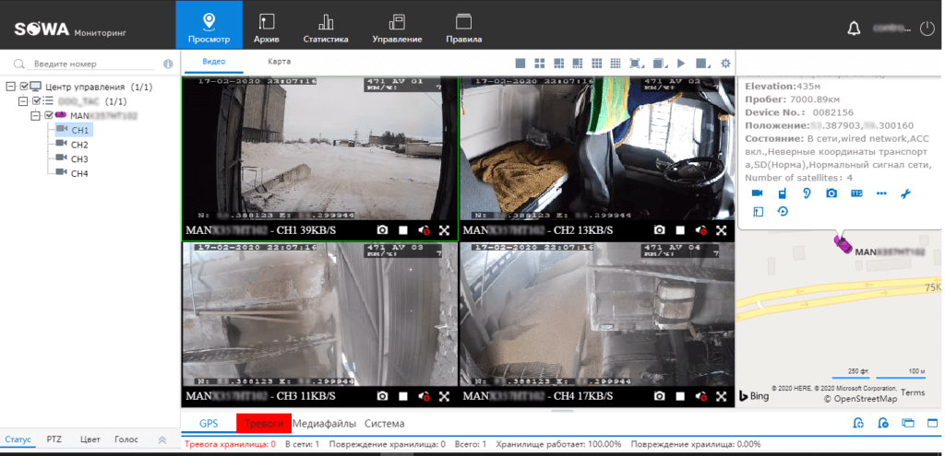This screenshot has height=456, width=945.
Task: Expand CH4 video to fullscreen
Action: [x=722, y=396]
